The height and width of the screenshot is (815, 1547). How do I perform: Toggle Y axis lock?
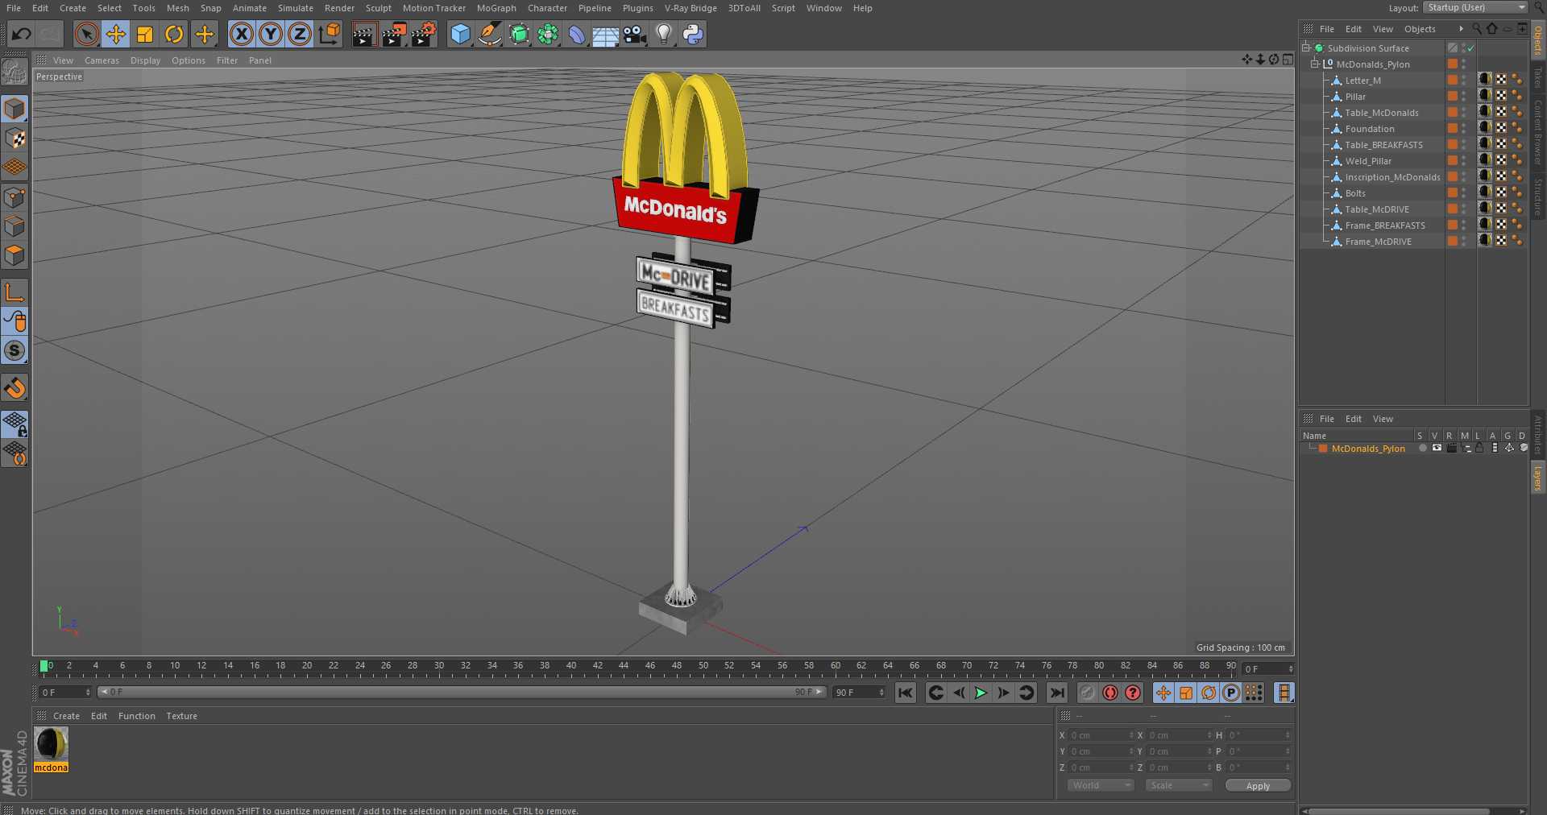pos(271,34)
